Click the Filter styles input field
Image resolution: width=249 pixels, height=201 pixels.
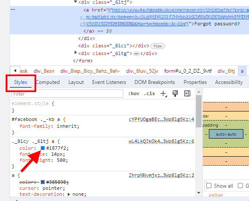coord(67,93)
